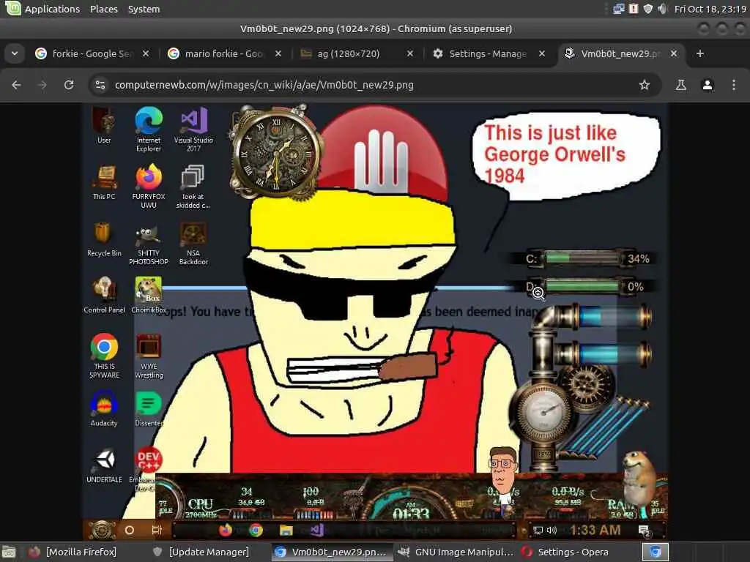Go back to the previous page
Viewport: 750px width, 562px height.
pos(16,85)
